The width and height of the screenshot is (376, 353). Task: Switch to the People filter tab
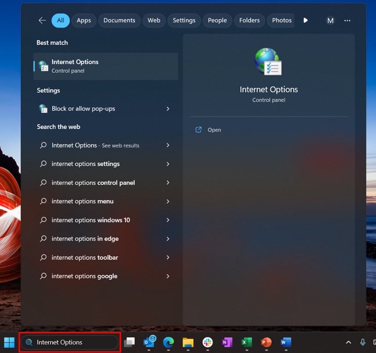pyautogui.click(x=217, y=20)
